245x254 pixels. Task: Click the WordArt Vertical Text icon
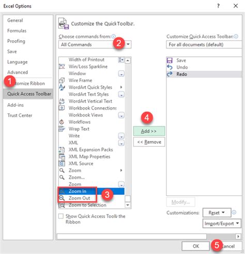62,101
